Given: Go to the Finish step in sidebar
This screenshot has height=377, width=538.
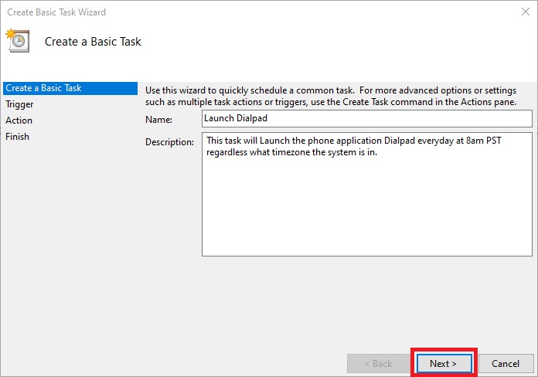Looking at the screenshot, I should 17,137.
